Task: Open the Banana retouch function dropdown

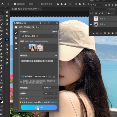Action: click(39, 36)
